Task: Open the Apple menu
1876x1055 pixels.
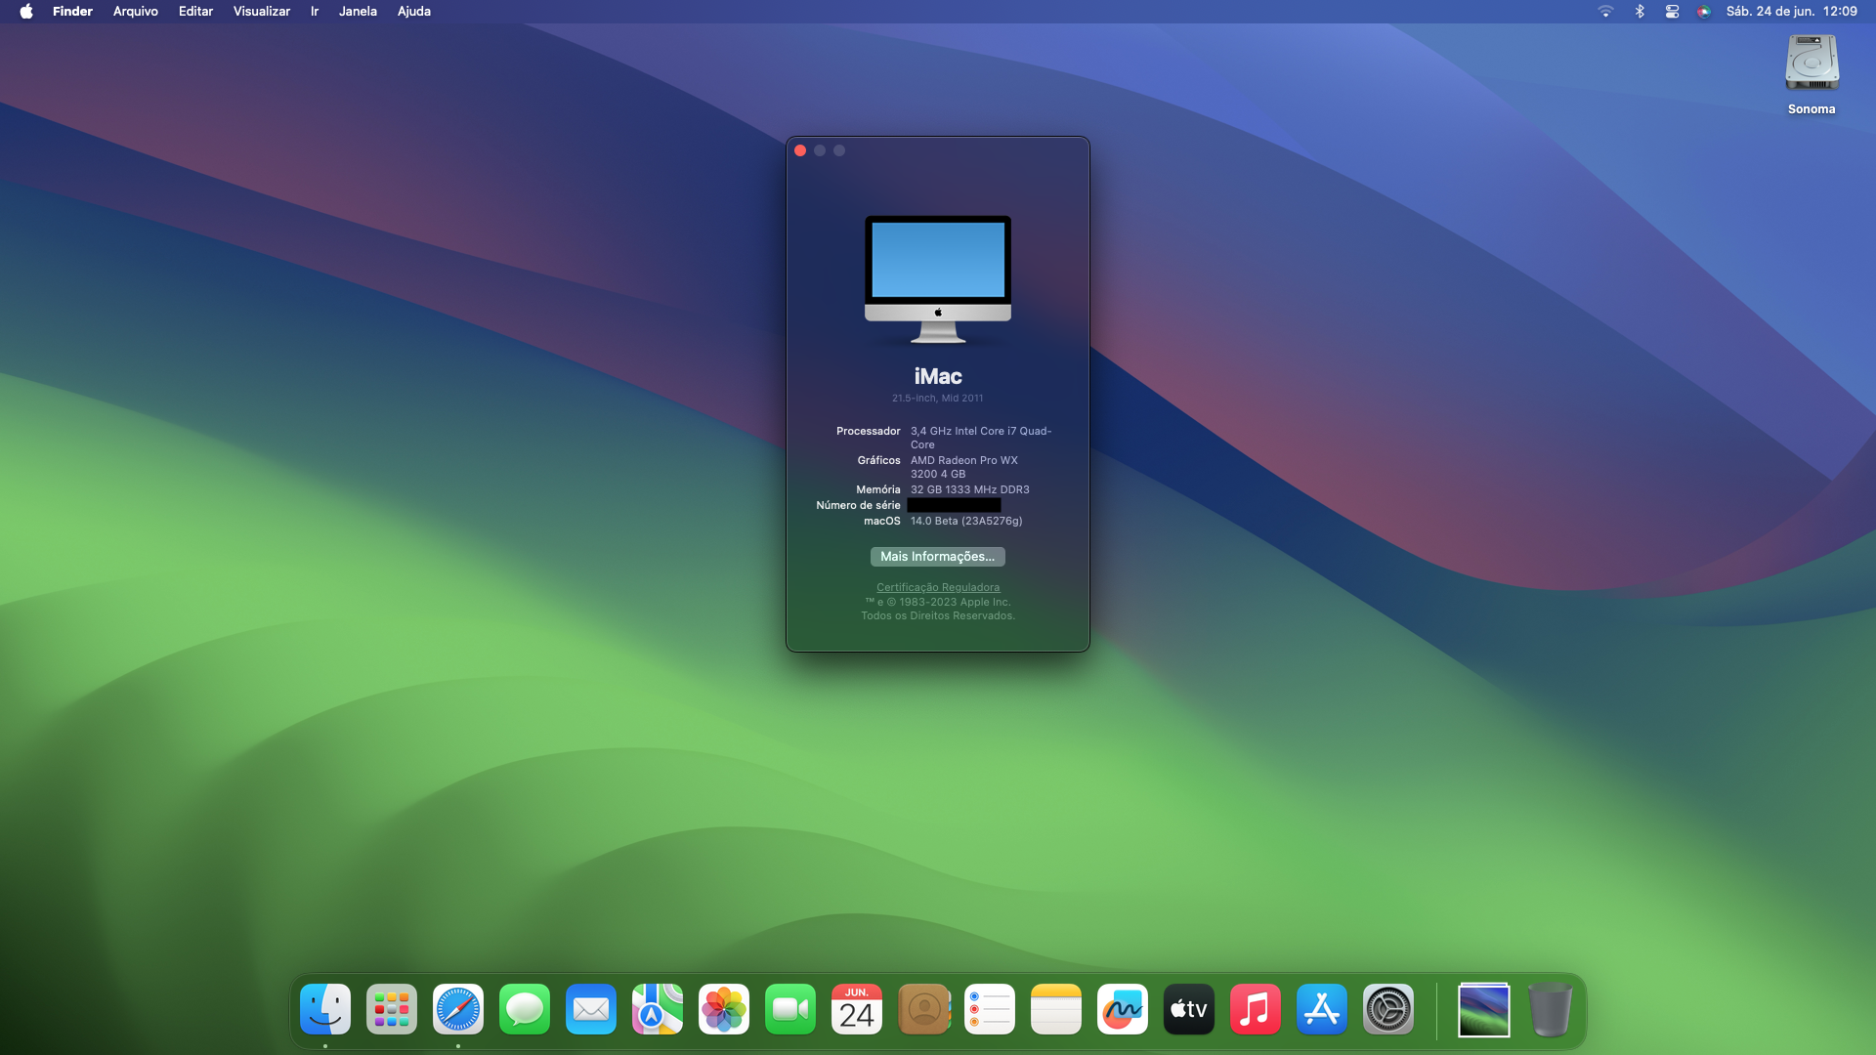Action: click(26, 12)
